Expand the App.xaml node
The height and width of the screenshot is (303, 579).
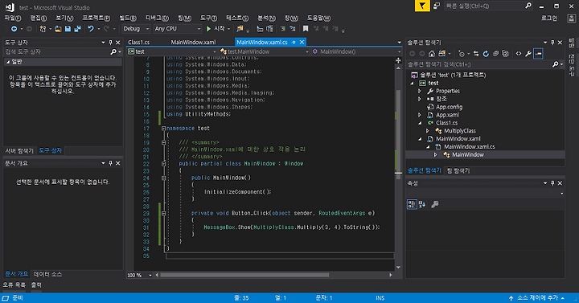click(x=420, y=115)
